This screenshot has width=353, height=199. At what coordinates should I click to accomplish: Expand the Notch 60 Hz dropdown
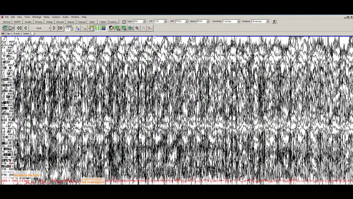click(208, 21)
